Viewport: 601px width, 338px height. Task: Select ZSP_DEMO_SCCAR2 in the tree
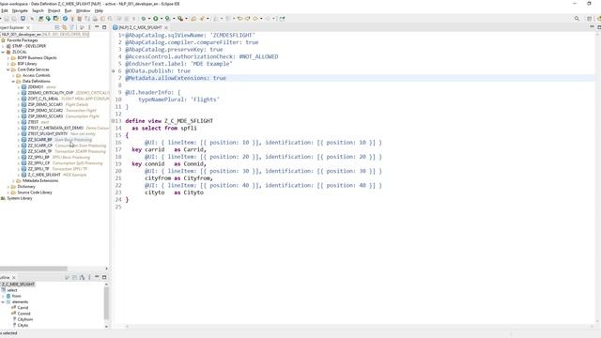pyautogui.click(x=45, y=111)
